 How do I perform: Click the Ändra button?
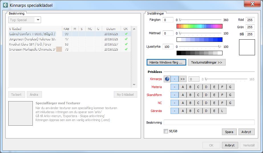tap(34, 95)
